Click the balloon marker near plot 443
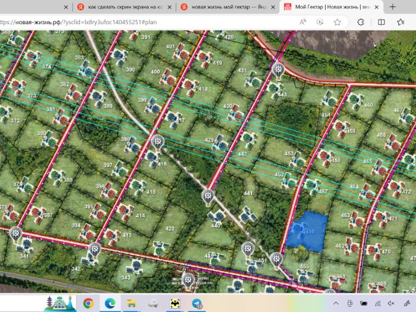Image resolution: width=416 pixels, height=312 pixels. [278, 70]
